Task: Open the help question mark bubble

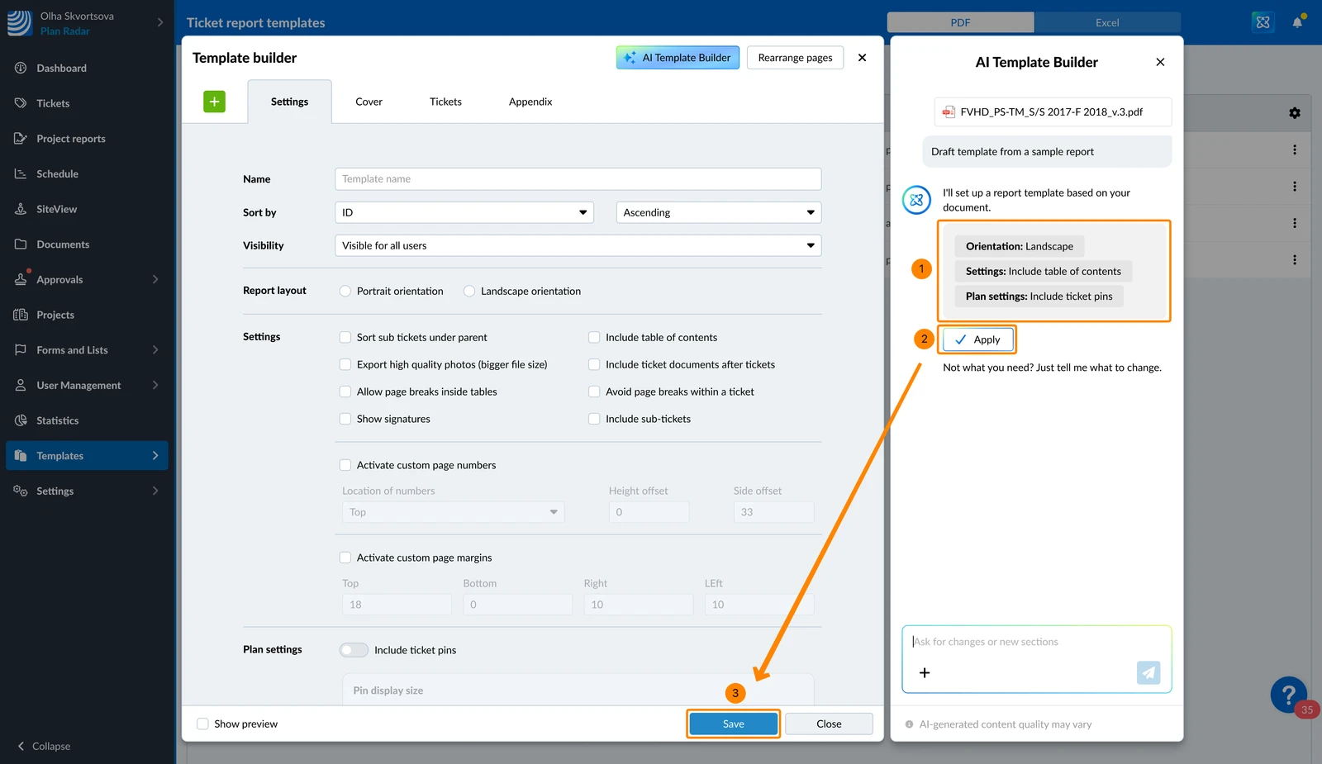Action: click(1289, 695)
